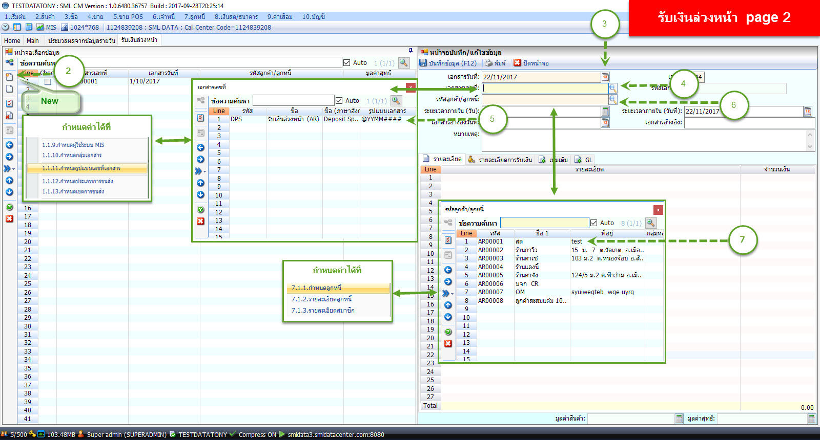Click the MIS toolbar button

point(47,27)
